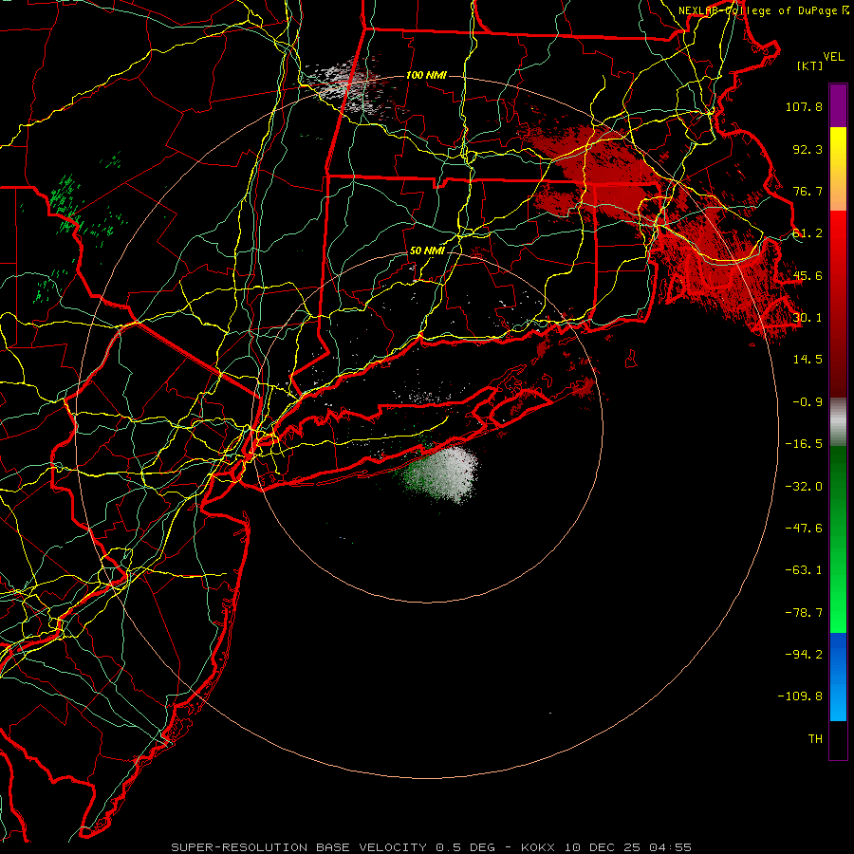
Task: Click the Super-Resolution Base Velocity caption
Action: [x=432, y=847]
